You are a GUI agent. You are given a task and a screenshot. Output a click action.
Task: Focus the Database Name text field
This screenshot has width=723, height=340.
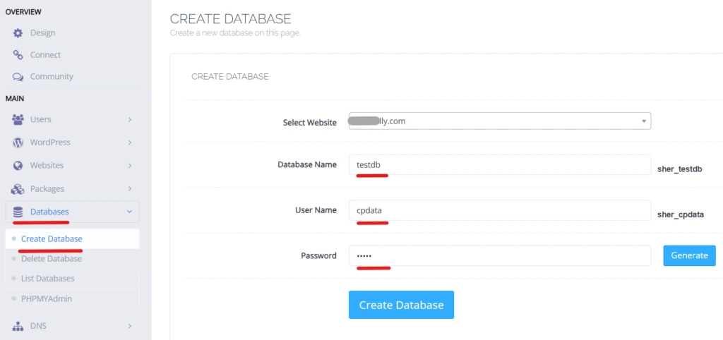[499, 164]
